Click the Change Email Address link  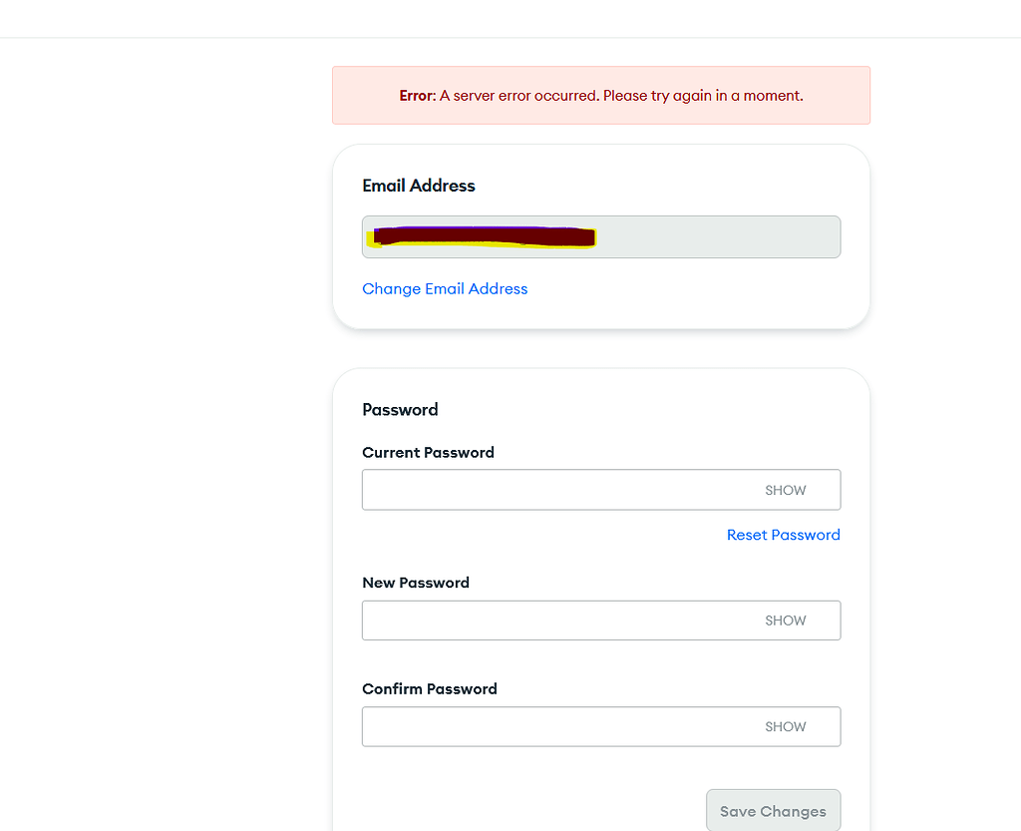click(x=445, y=289)
